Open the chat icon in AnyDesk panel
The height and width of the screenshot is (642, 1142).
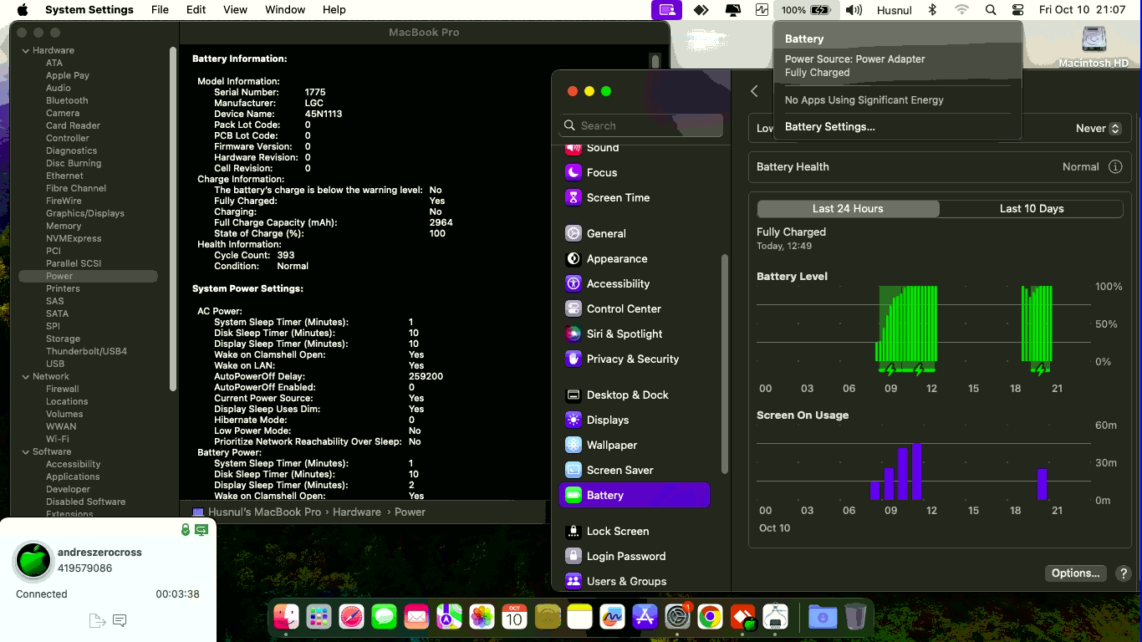[120, 620]
